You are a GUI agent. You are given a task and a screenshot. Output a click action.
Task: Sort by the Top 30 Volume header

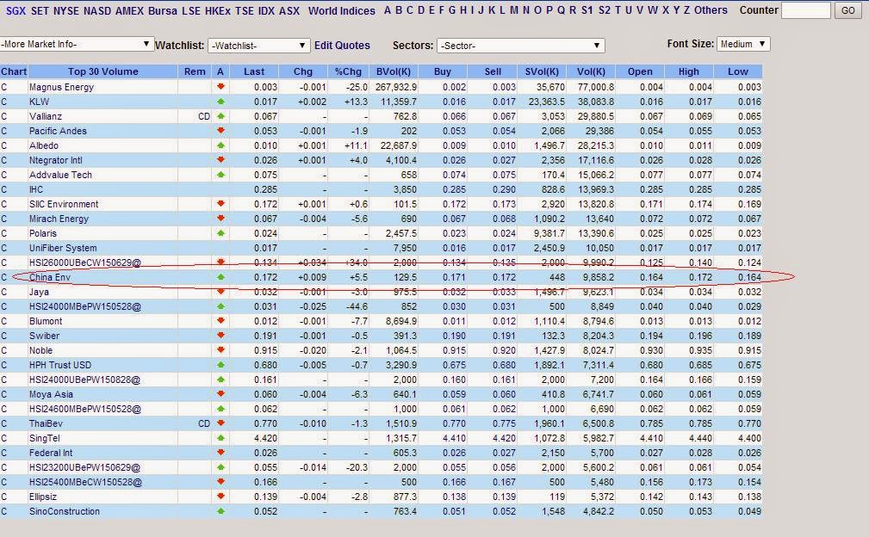(103, 71)
